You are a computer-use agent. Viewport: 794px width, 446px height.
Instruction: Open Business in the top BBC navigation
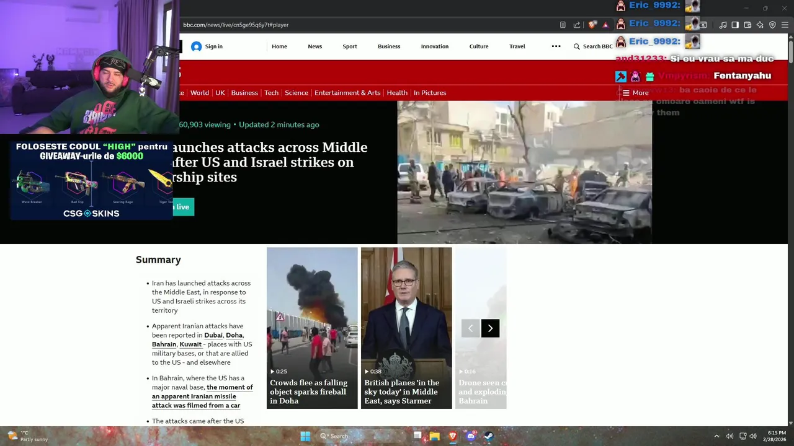coord(389,46)
